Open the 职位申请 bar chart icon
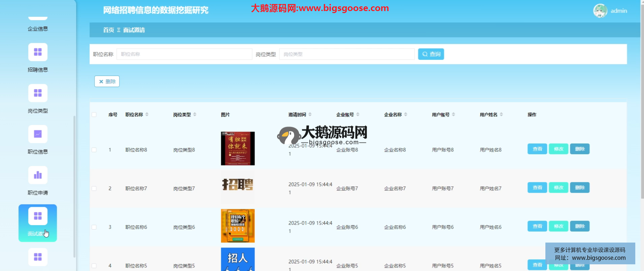The height and width of the screenshot is (271, 644). (x=38, y=175)
